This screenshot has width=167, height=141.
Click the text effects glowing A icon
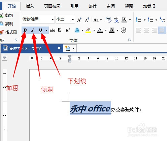pos(77,30)
